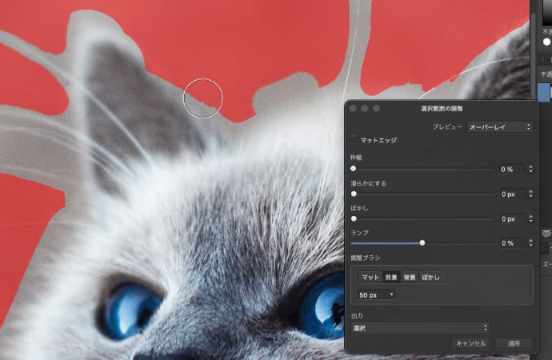Click the キャンセル button
The image size is (552, 360).
470,343
